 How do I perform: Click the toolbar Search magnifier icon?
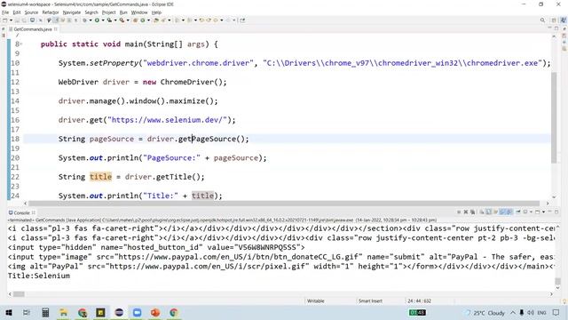click(542, 20)
